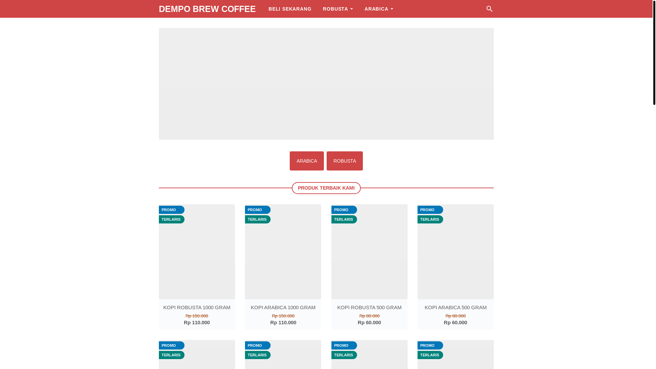656x369 pixels.
Task: Open Kopi Arabica 500 Gram product image
Action: [455, 252]
